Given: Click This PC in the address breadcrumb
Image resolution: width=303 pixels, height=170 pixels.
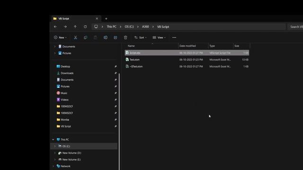Looking at the screenshot, I should point(112,27).
